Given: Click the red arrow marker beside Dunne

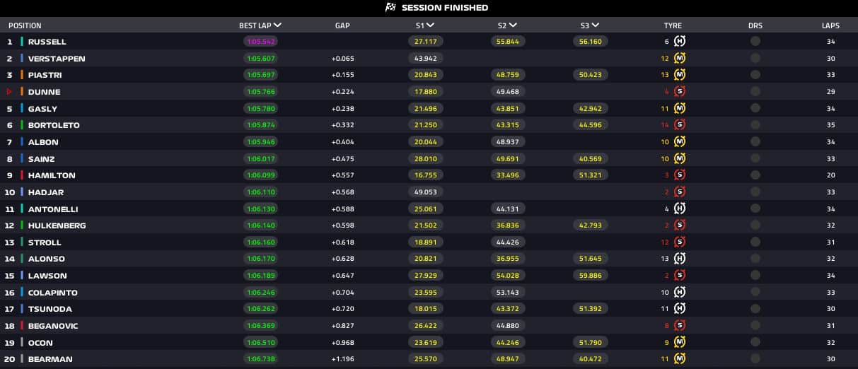Looking at the screenshot, I should (x=10, y=92).
